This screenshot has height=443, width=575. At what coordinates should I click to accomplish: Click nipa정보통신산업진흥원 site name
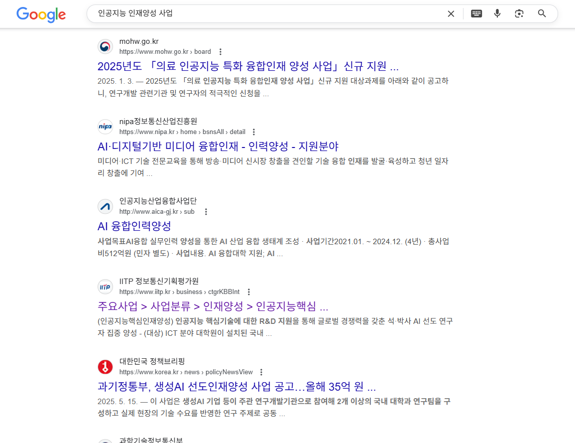click(x=158, y=121)
